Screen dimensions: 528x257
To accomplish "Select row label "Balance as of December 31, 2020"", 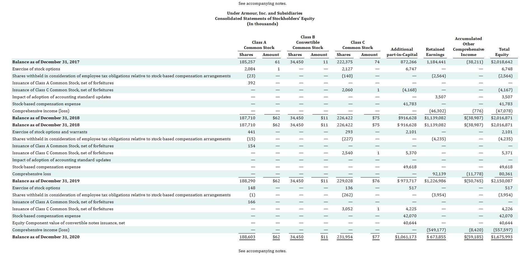I will click(x=46, y=237).
